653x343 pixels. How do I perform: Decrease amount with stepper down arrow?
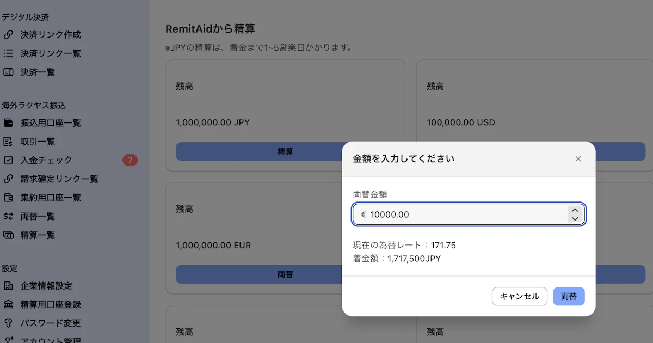click(575, 218)
